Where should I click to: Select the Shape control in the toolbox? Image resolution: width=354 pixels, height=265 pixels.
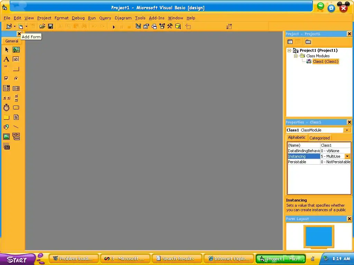[7, 127]
